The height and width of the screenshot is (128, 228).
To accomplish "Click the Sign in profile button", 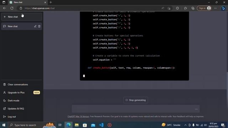I will click(x=204, y=8).
